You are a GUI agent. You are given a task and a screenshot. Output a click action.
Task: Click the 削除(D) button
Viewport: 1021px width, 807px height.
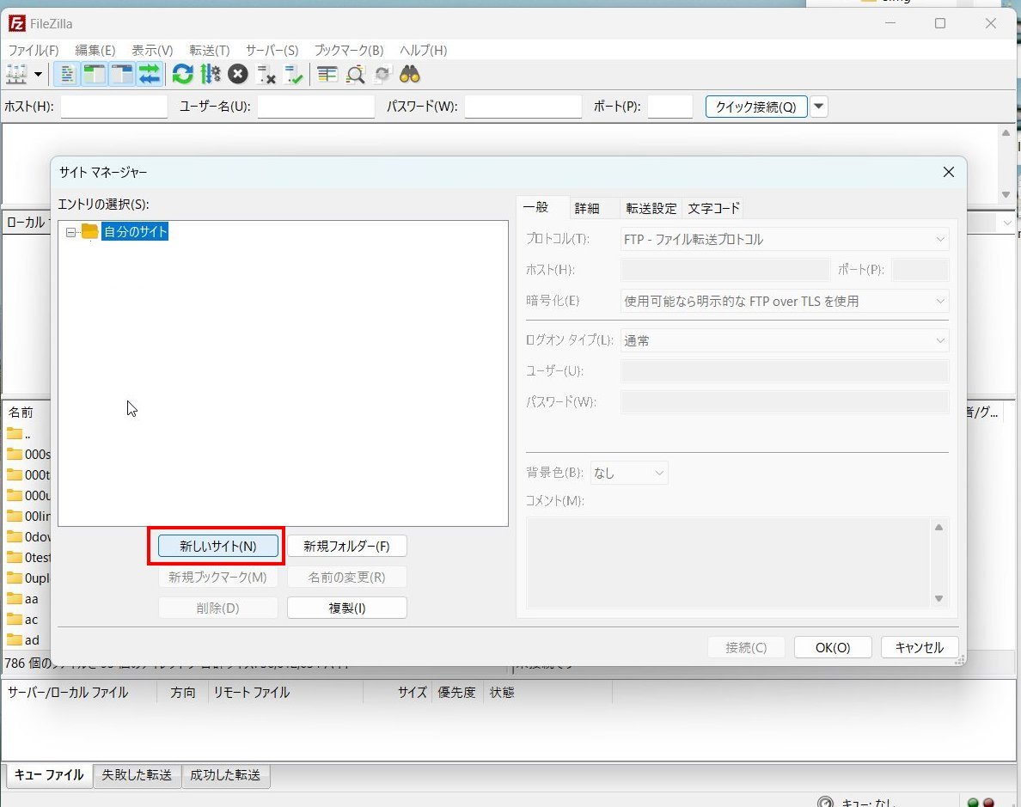click(218, 608)
